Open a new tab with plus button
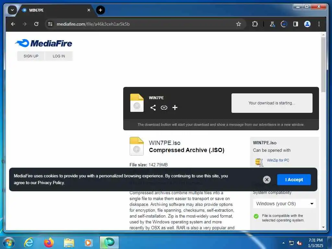 (x=101, y=10)
